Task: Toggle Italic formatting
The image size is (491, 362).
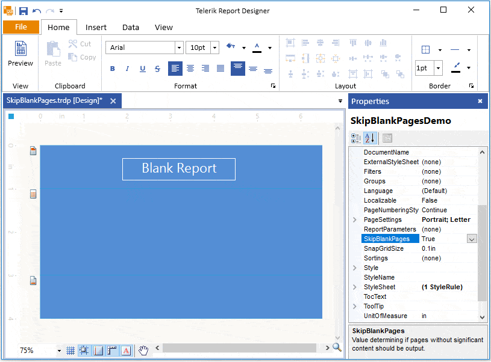Action: (127, 69)
